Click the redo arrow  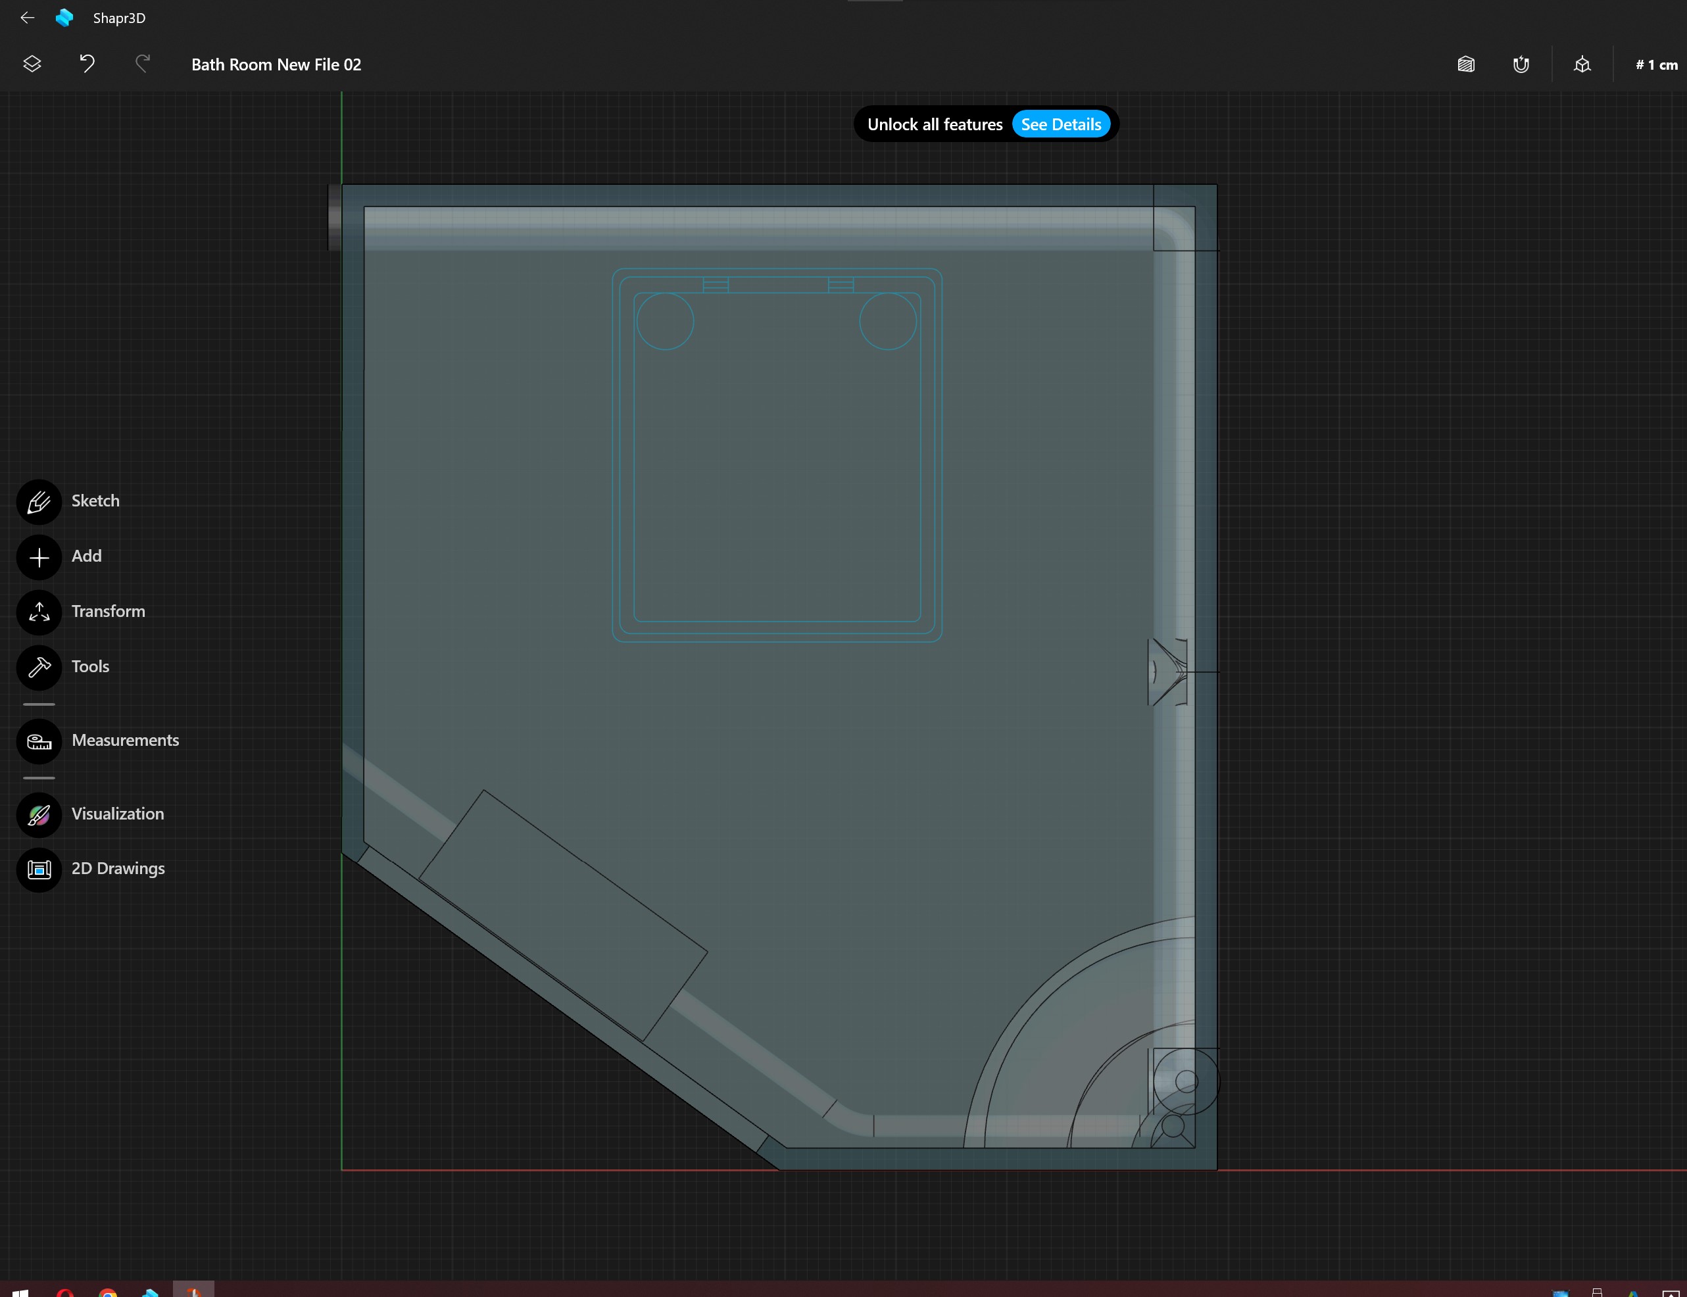click(143, 64)
